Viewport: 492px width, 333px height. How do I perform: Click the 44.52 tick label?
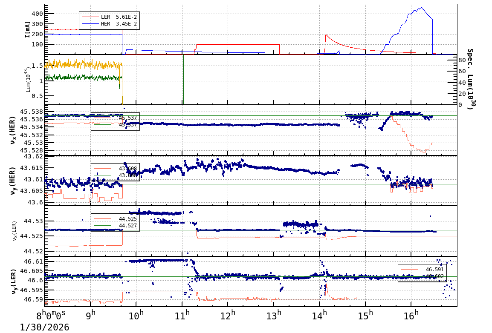click(33, 251)
